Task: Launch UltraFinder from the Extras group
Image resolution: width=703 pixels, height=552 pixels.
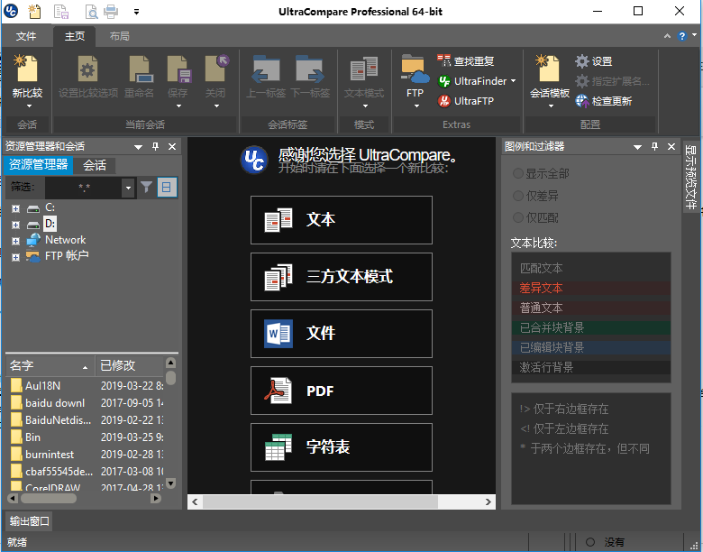Action: tap(472, 81)
